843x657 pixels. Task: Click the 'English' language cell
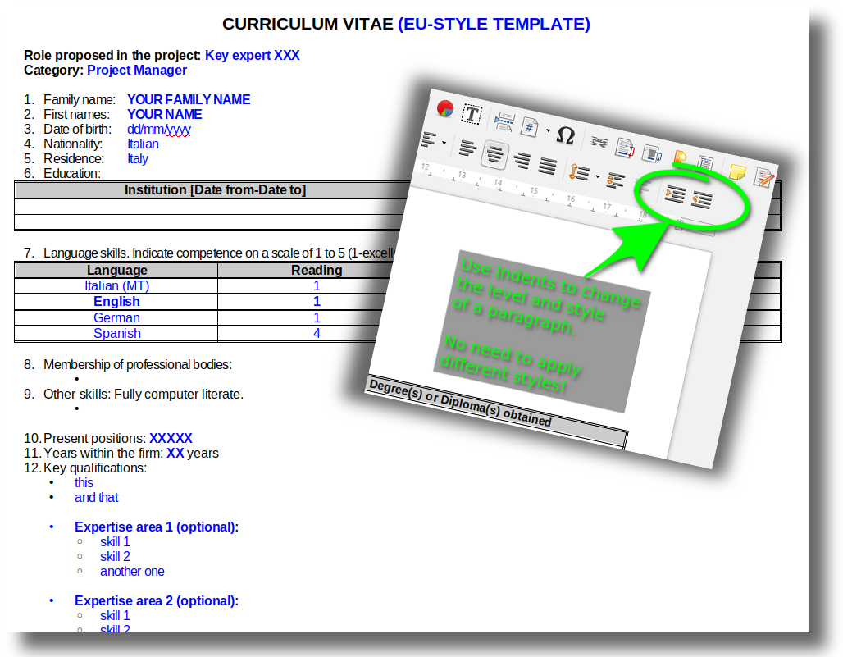[116, 302]
